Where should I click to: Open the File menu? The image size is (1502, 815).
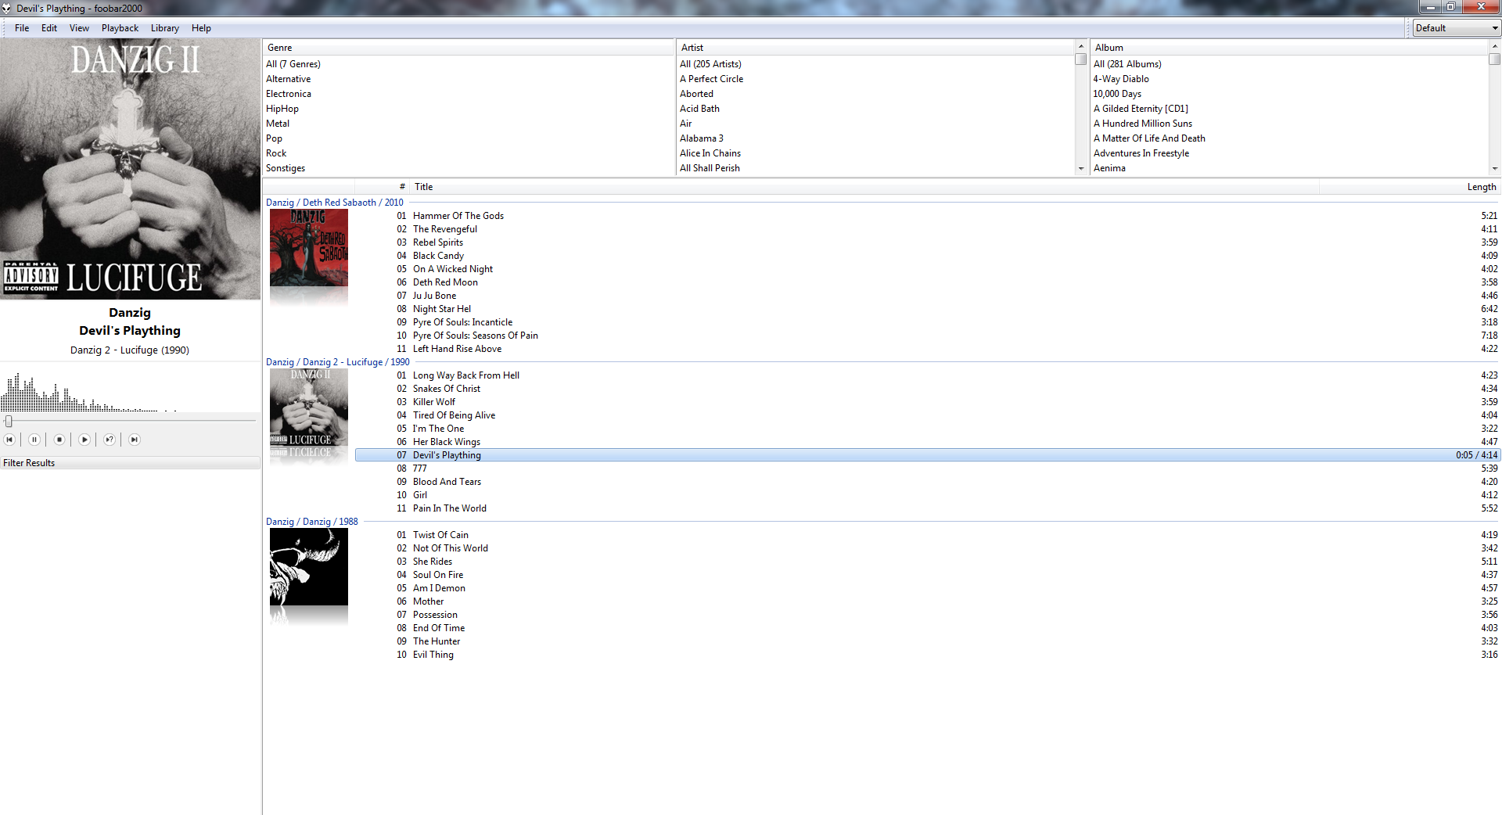(22, 28)
